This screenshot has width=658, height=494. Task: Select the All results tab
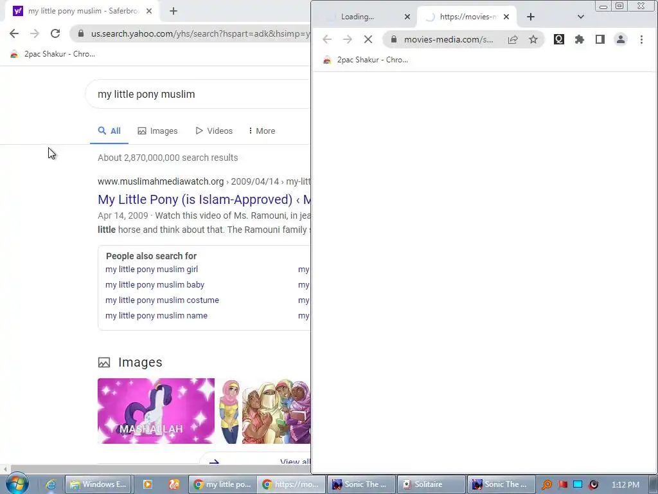pos(109,131)
